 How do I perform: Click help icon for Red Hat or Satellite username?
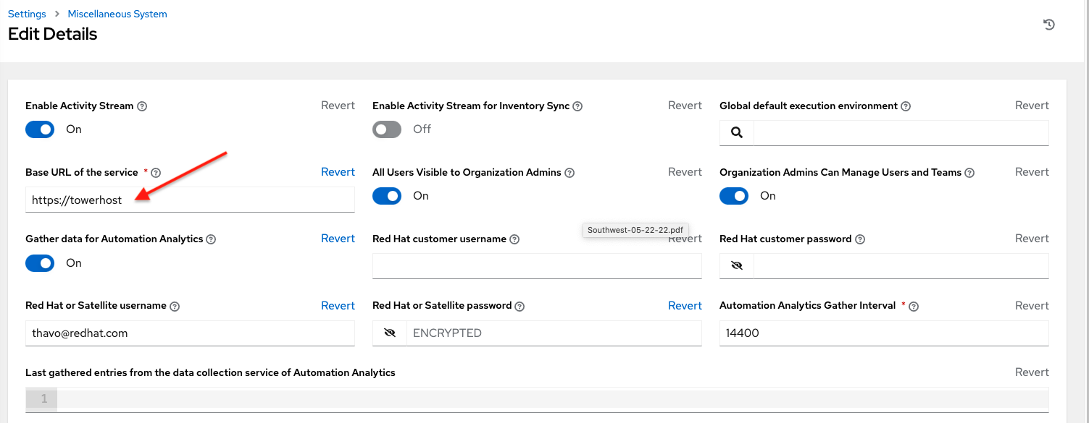pos(175,306)
